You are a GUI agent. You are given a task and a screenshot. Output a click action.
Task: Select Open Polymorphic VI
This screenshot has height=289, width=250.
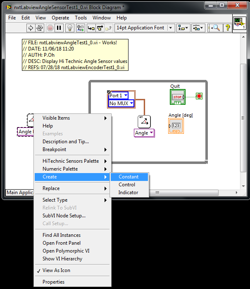click(x=73, y=251)
